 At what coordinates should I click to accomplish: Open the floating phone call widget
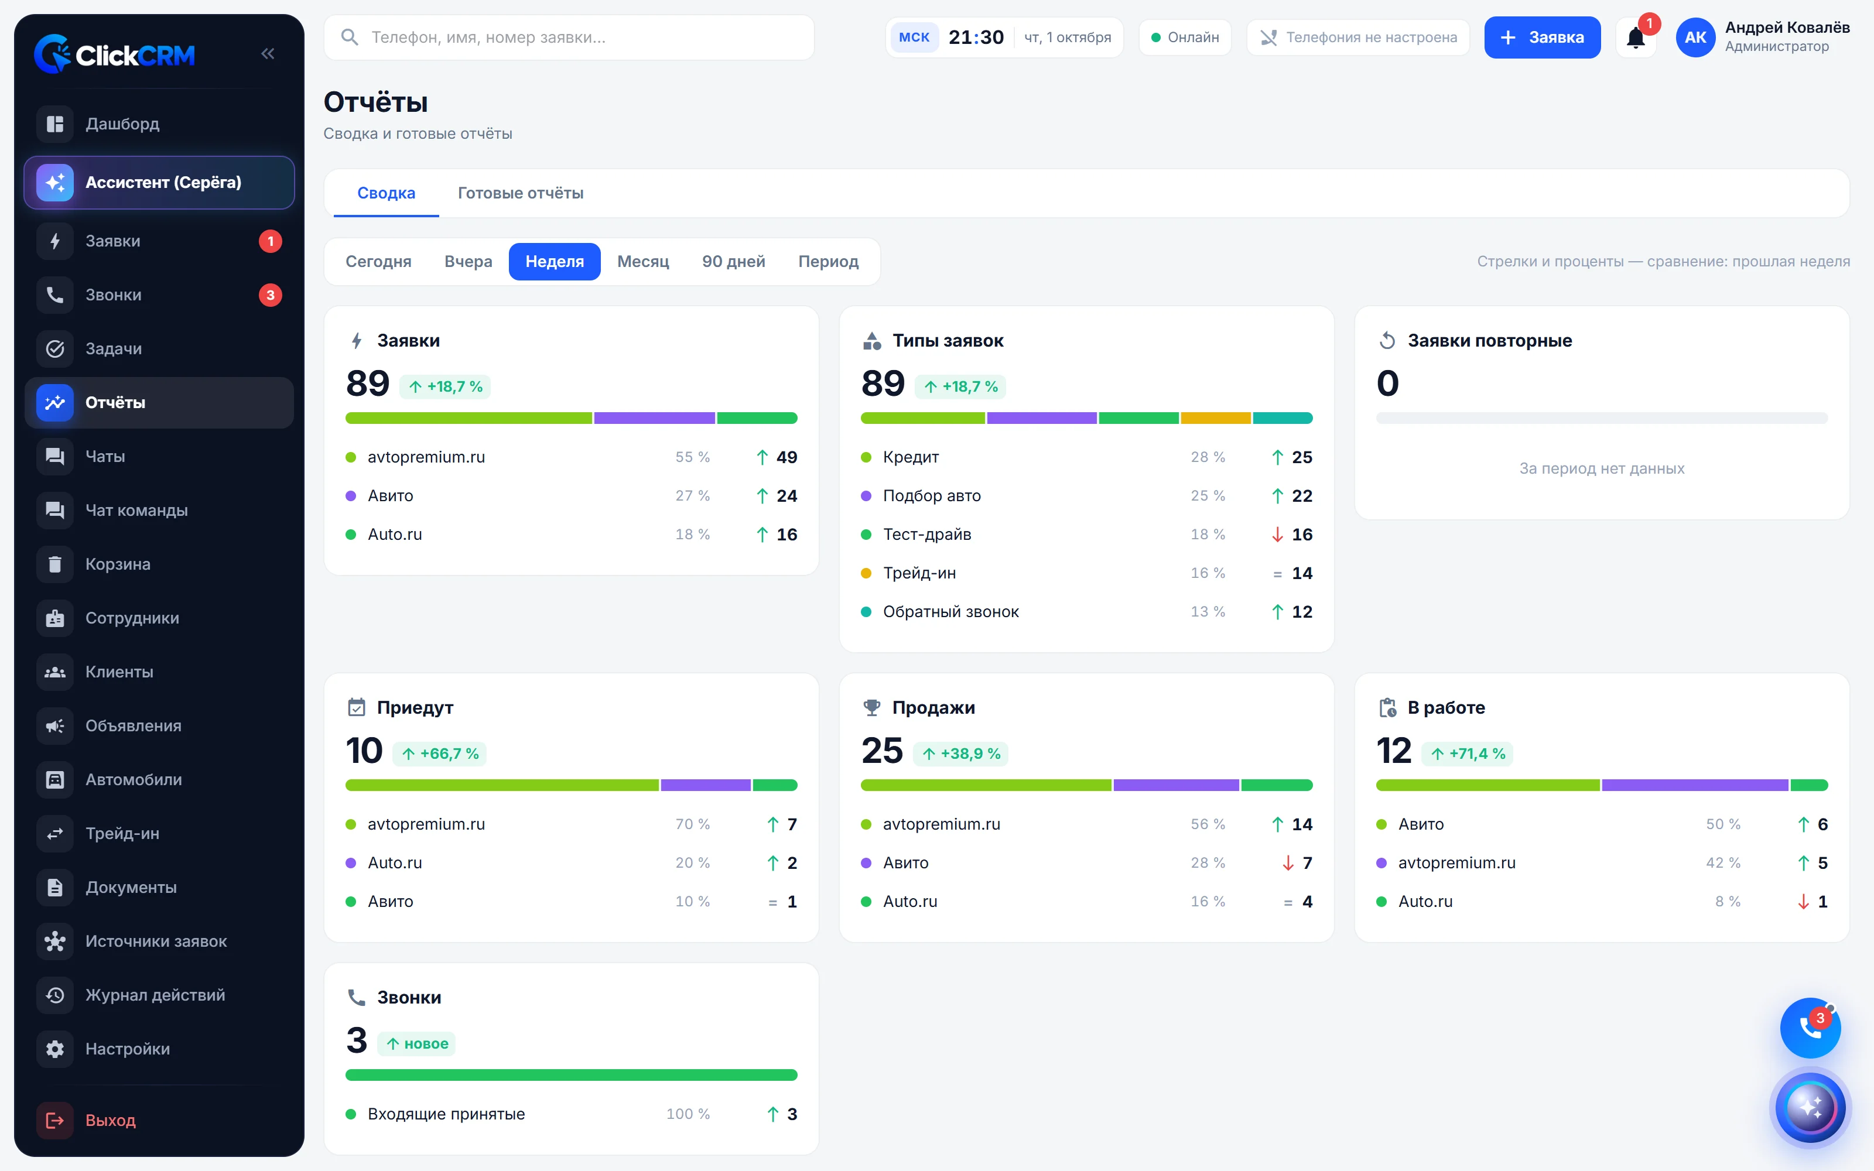click(1810, 1028)
